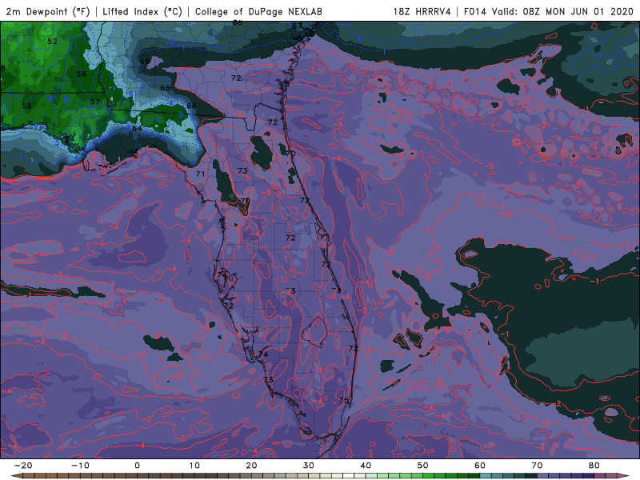Viewport: 640px width, 480px height.
Task: Click the Lake Okeechobee outline on the map
Action: click(x=314, y=331)
